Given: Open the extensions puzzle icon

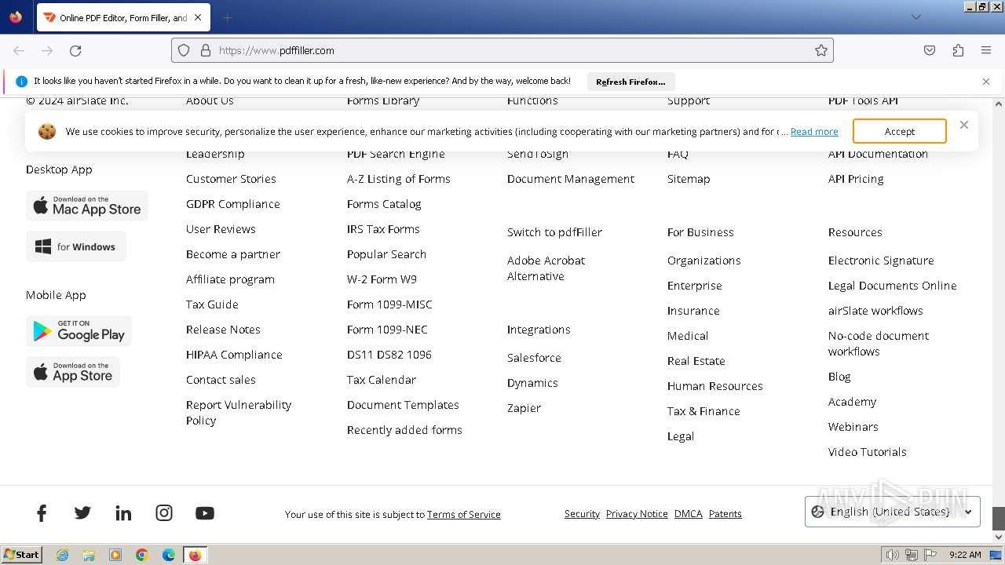Looking at the screenshot, I should 958,50.
